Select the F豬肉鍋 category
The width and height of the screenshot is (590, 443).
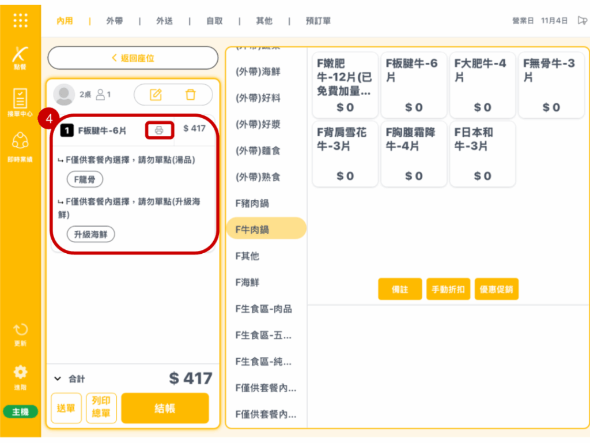point(252,203)
